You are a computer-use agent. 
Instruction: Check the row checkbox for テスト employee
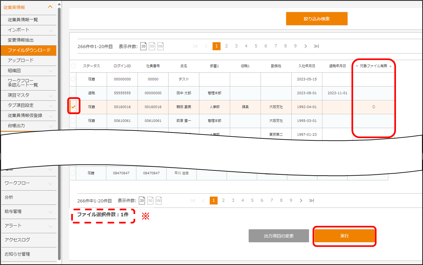(73, 79)
